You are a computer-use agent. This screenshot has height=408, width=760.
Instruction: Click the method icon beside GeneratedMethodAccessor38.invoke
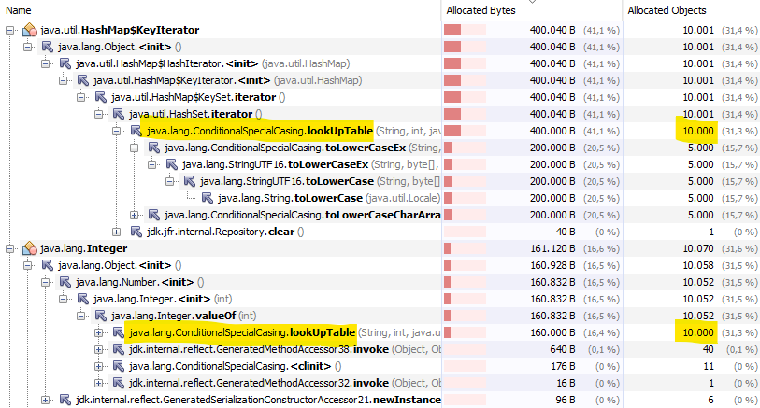pyautogui.click(x=118, y=349)
